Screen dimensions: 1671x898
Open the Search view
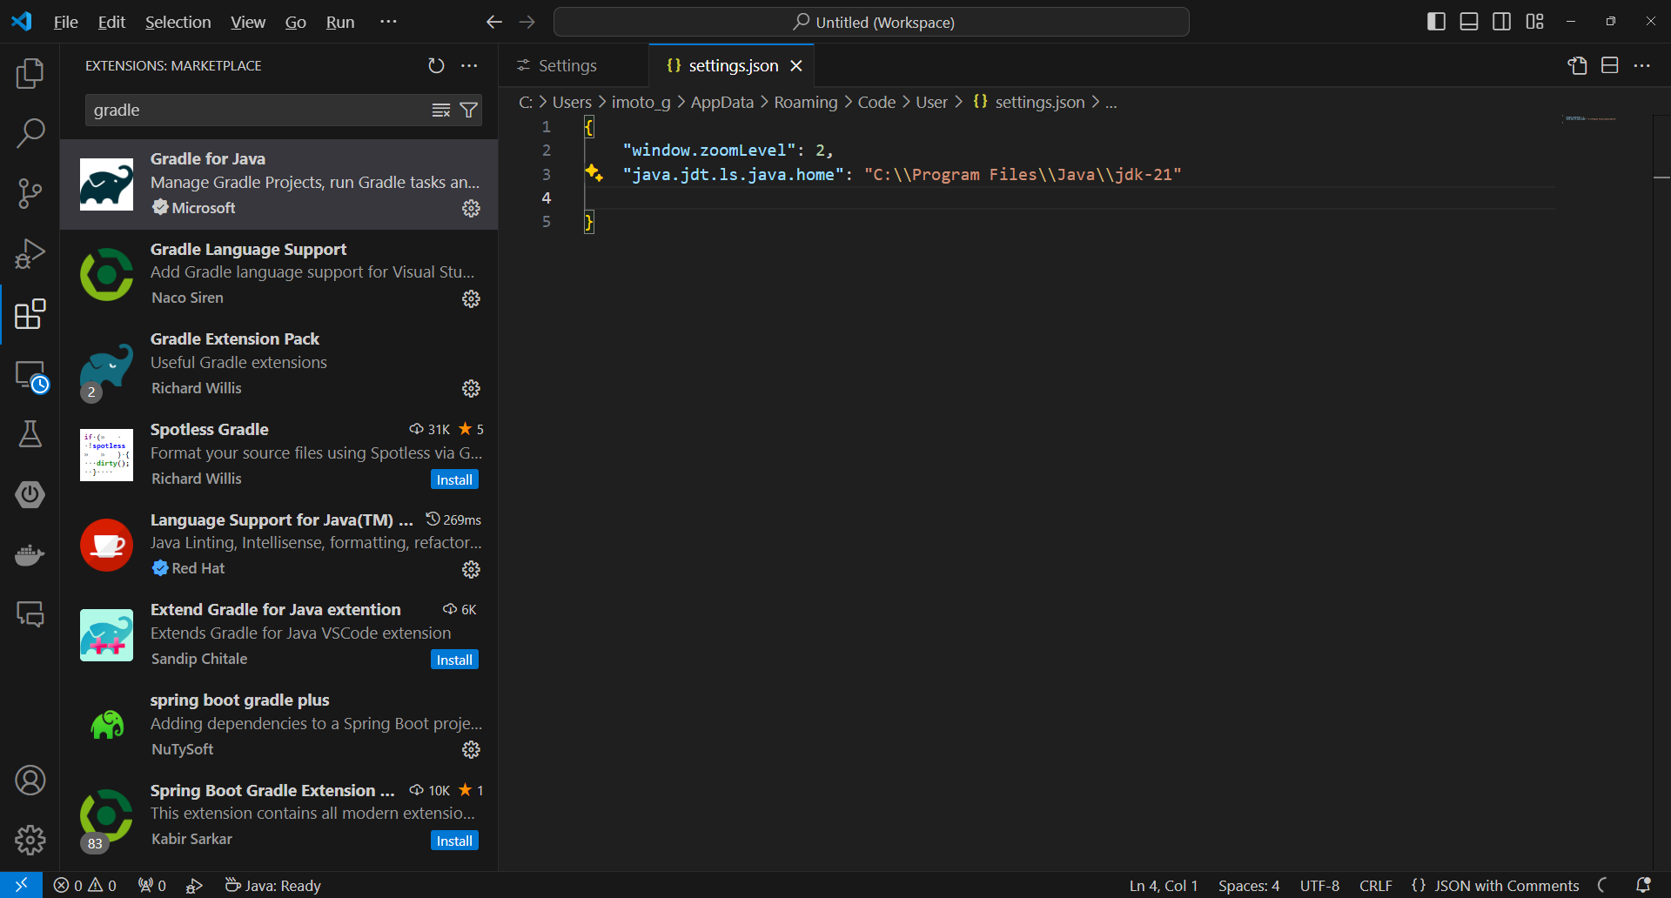point(30,133)
